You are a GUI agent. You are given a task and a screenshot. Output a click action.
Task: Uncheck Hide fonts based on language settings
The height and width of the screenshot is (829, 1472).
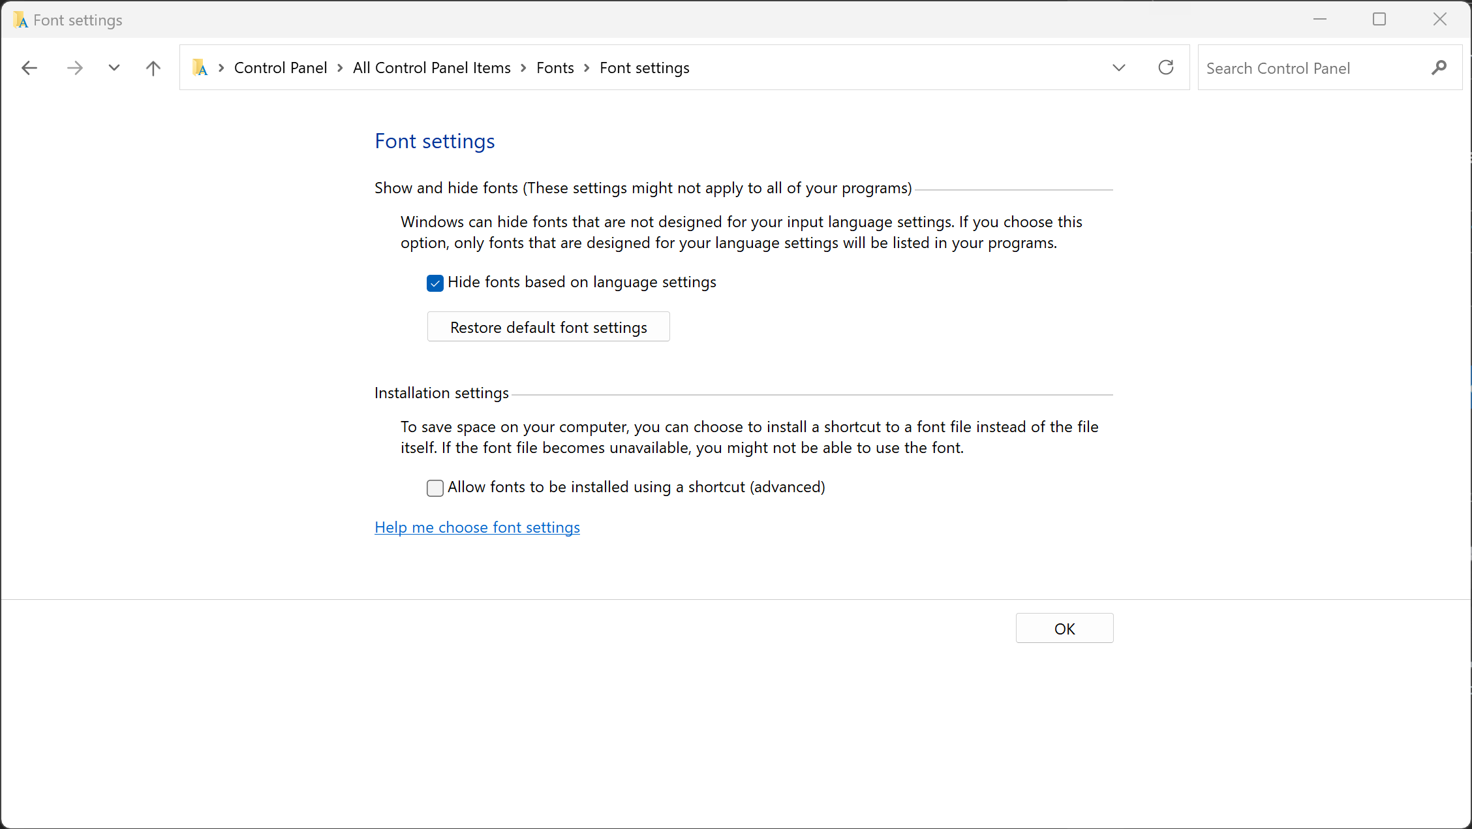(435, 283)
